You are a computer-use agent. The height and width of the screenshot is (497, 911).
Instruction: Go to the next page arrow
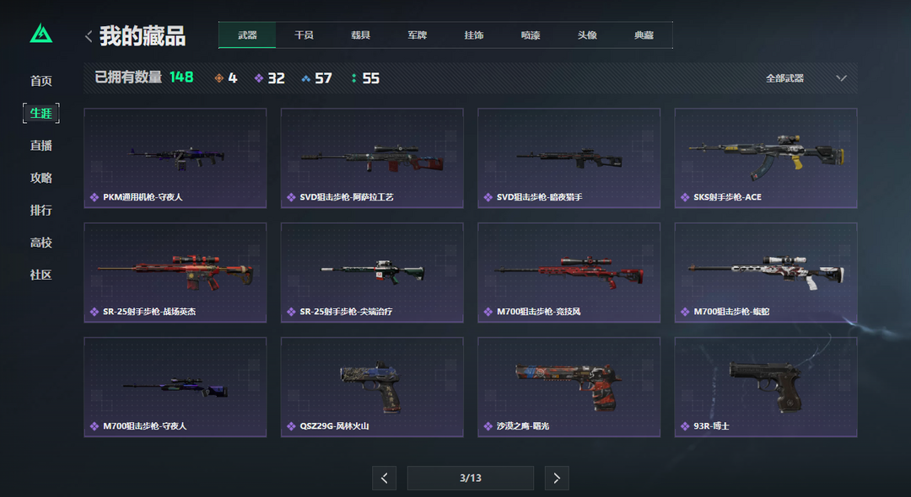557,478
